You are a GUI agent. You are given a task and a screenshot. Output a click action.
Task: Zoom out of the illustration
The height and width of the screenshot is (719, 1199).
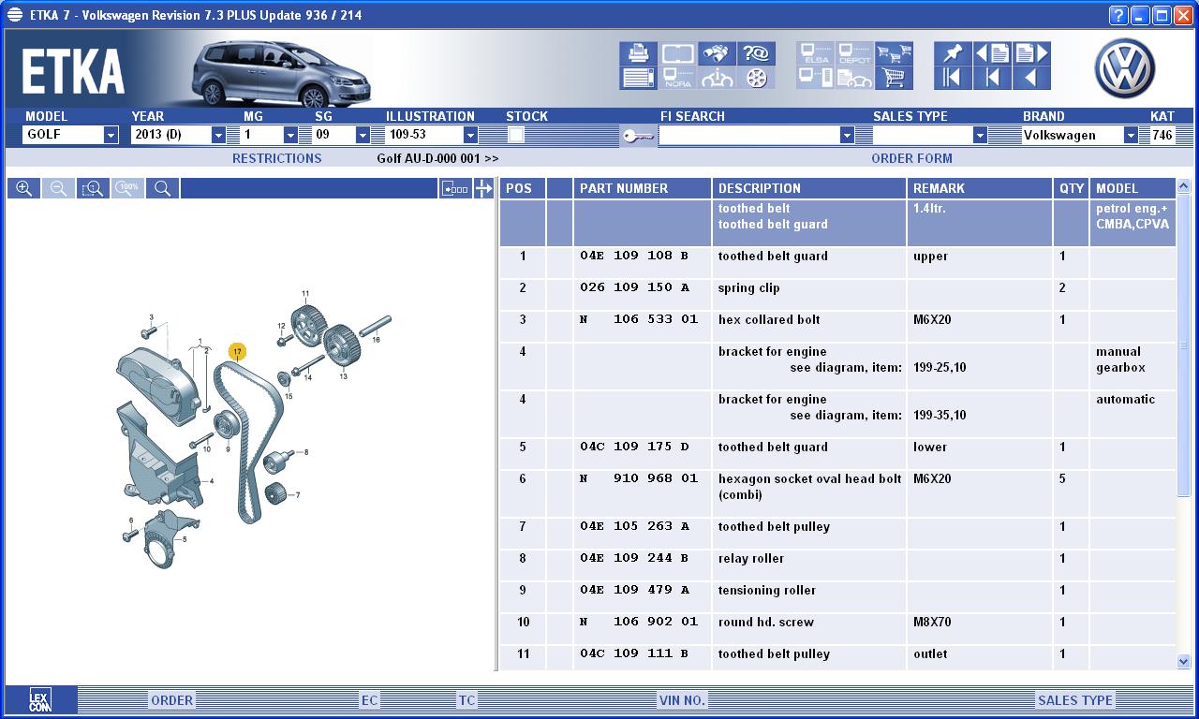58,188
